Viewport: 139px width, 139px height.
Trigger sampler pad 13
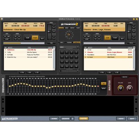coord(62,66)
